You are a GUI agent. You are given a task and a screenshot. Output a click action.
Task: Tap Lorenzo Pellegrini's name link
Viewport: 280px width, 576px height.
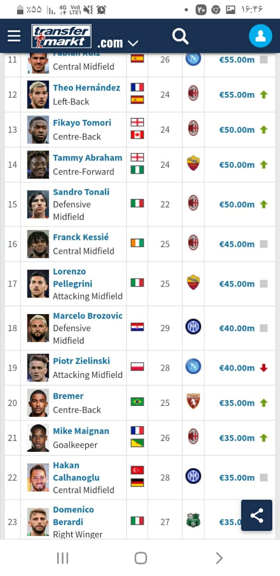coord(72,278)
